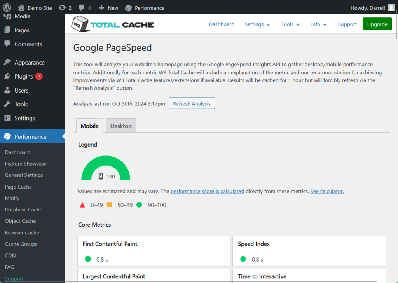Screen dimensions: 398x283
Task: Click the W3 Total Cache logo
Action: coord(113,24)
